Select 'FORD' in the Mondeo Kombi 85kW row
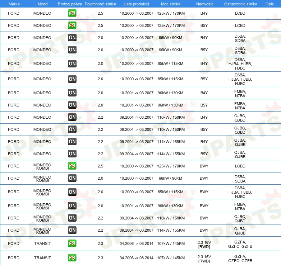281x265 pixels. point(14,192)
